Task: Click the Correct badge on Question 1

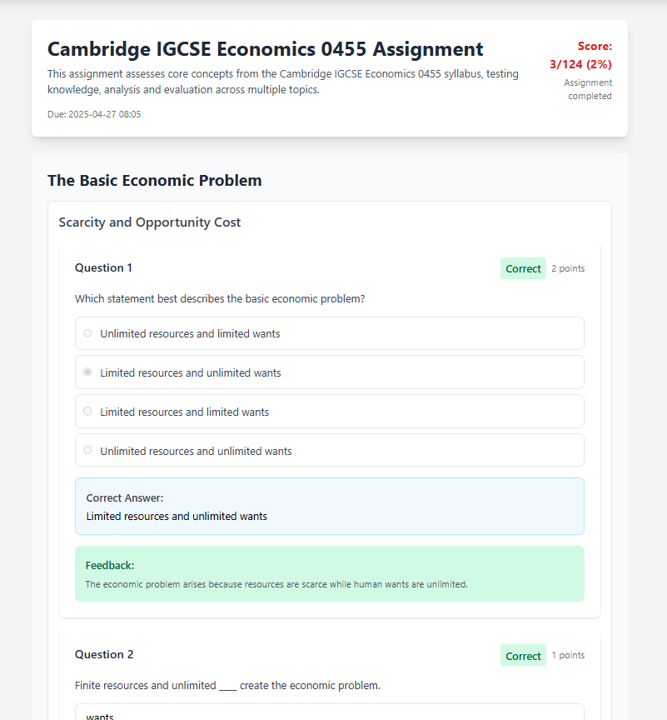Action: (523, 268)
